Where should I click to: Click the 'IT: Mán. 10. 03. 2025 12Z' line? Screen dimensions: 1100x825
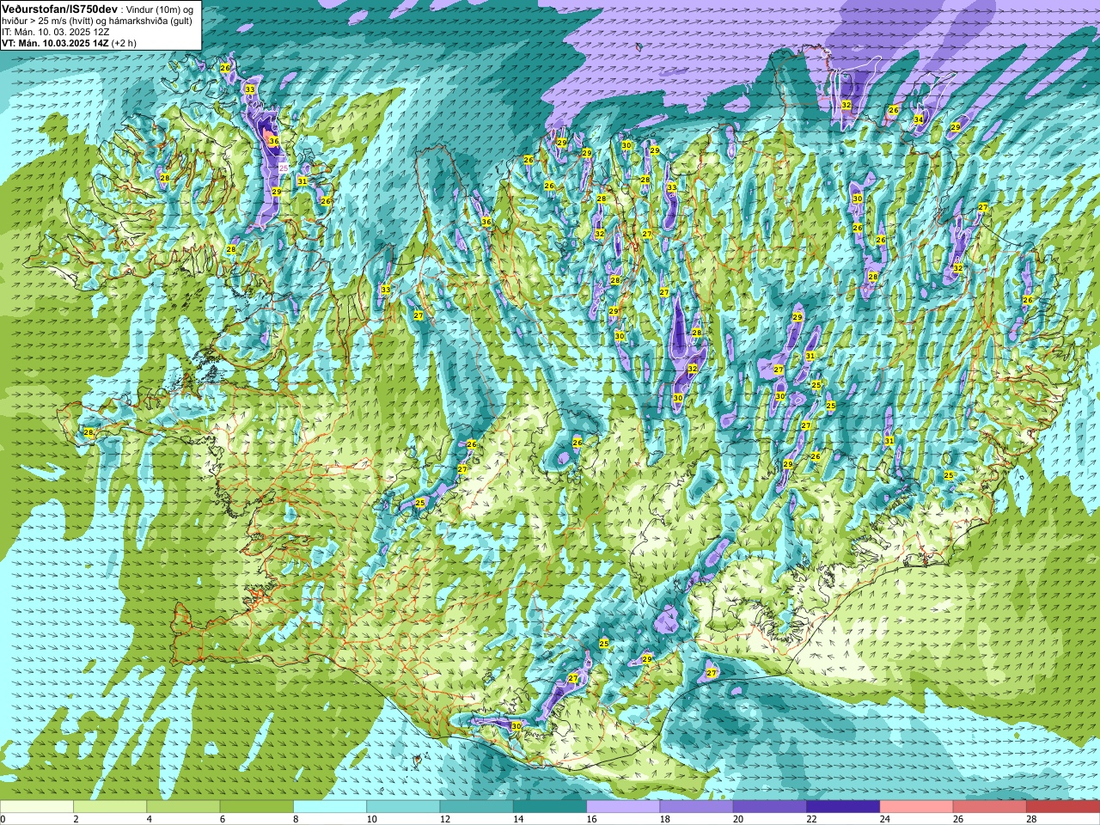(55, 32)
